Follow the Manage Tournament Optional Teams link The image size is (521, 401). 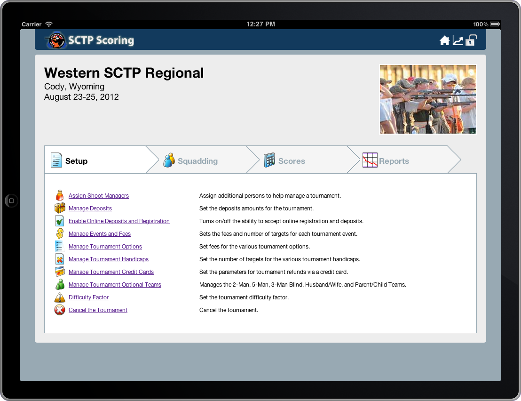point(115,285)
